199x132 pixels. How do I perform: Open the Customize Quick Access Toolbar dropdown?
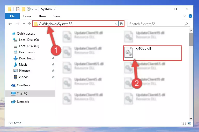click(36, 9)
